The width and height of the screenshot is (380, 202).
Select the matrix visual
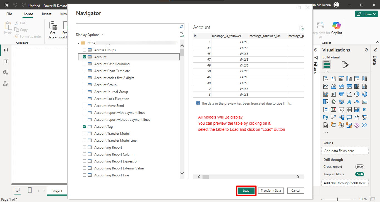tap(357, 110)
